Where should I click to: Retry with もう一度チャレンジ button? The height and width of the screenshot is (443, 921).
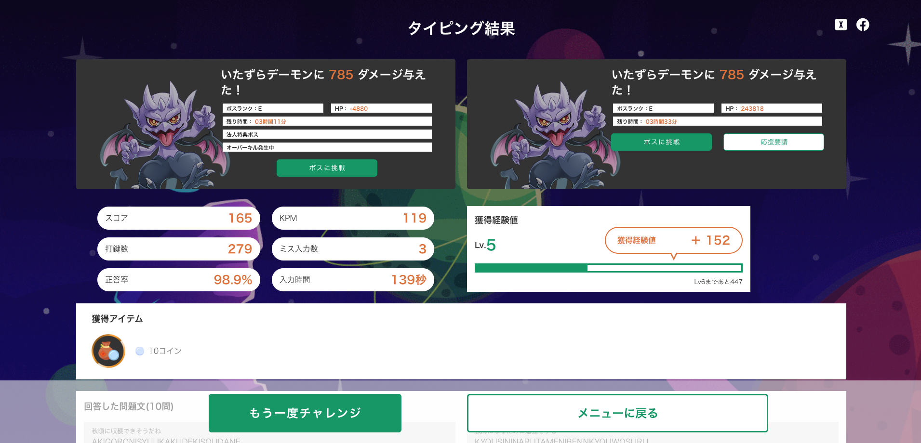305,413
